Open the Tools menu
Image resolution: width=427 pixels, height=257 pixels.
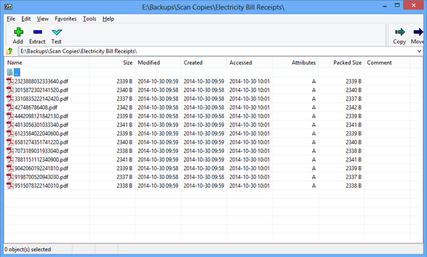pos(90,18)
